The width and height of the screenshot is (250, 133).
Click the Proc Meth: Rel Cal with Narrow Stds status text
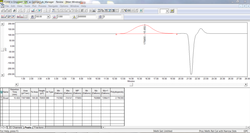pos(218,131)
